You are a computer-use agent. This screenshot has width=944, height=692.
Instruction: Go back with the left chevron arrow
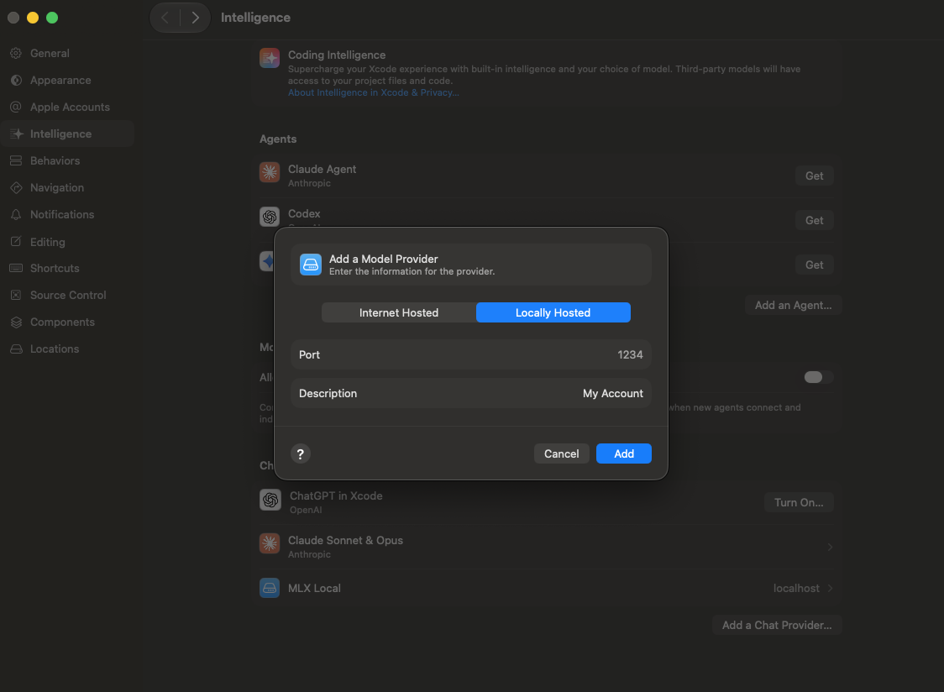[165, 18]
